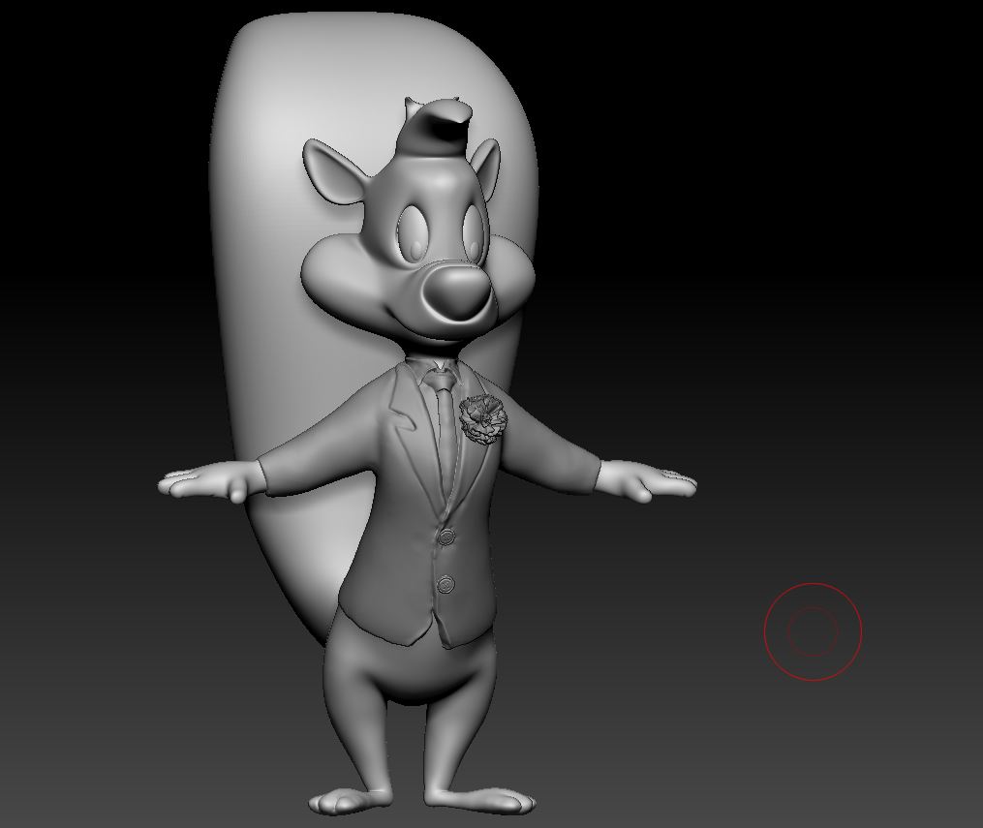Click the character's foot on the right side
Viewport: 983px width, 828px height.
(x=482, y=800)
